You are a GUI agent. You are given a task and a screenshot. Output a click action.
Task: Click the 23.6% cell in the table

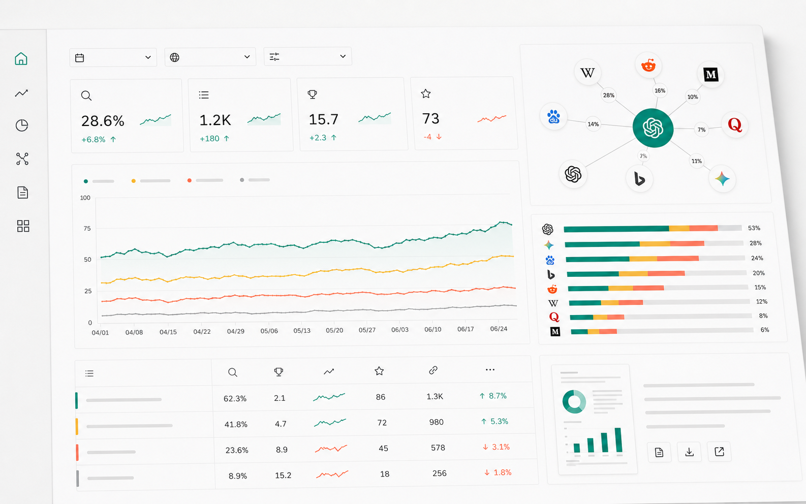click(x=237, y=450)
